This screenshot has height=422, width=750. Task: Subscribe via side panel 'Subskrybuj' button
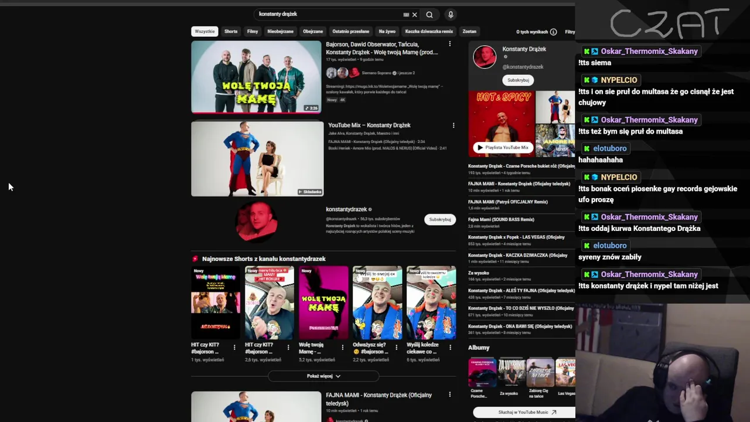point(518,80)
